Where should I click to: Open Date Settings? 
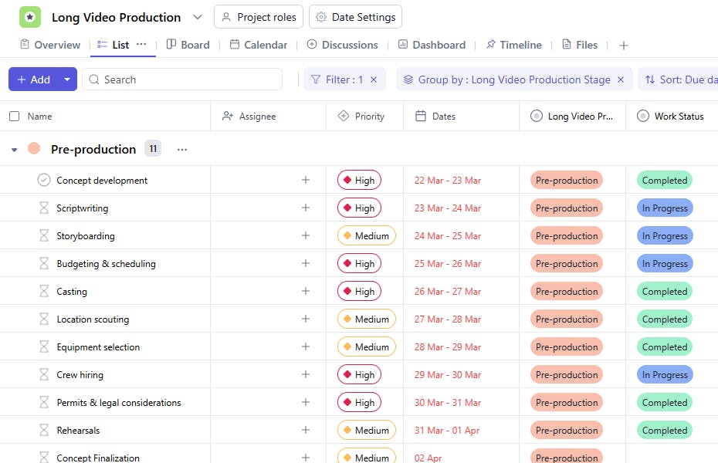355,17
